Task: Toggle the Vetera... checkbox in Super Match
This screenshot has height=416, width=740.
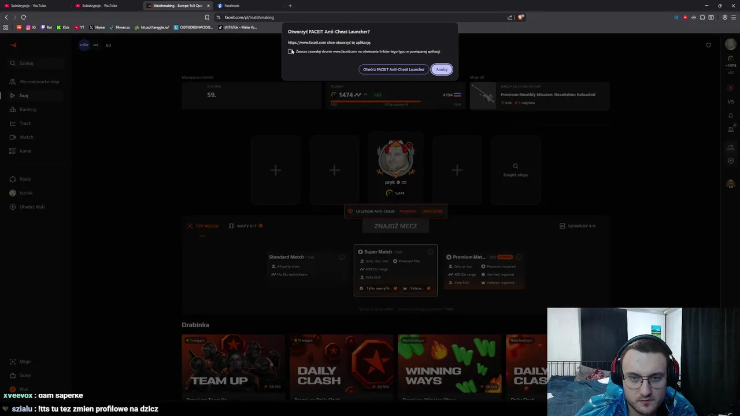Action: point(428,288)
